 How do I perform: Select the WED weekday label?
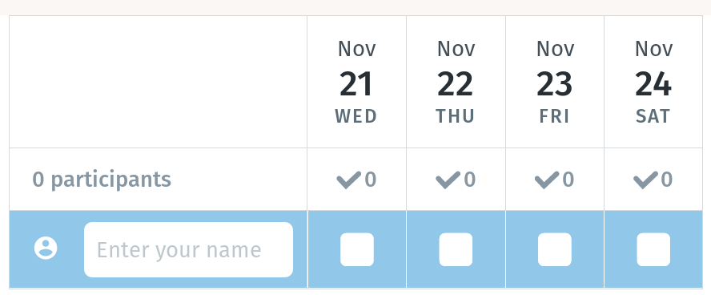click(356, 117)
